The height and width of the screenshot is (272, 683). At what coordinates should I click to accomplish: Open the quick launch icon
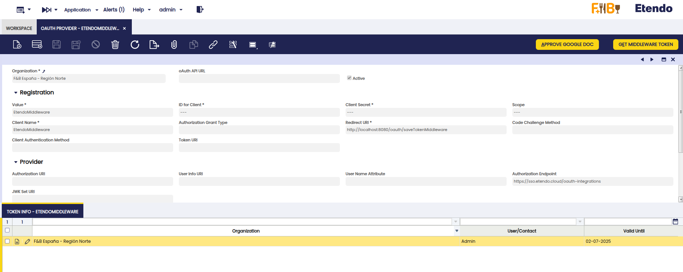click(47, 10)
